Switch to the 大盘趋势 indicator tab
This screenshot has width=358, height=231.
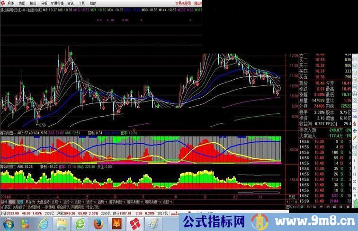click(x=43, y=202)
